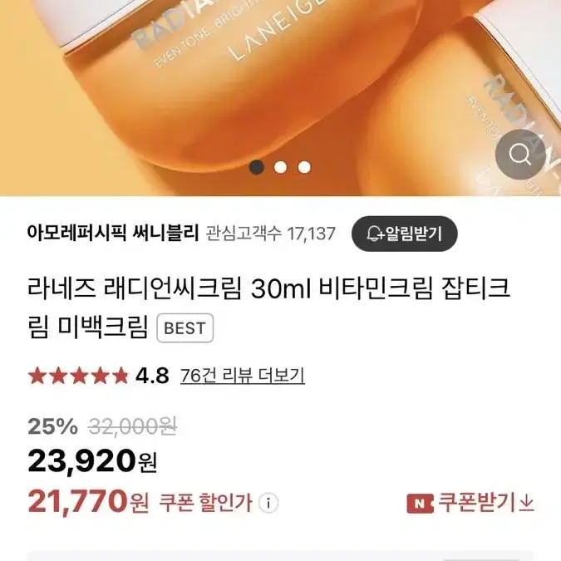The height and width of the screenshot is (561, 561).
Task: Tap 쿠폰받기 download coupon button
Action: pos(470,503)
